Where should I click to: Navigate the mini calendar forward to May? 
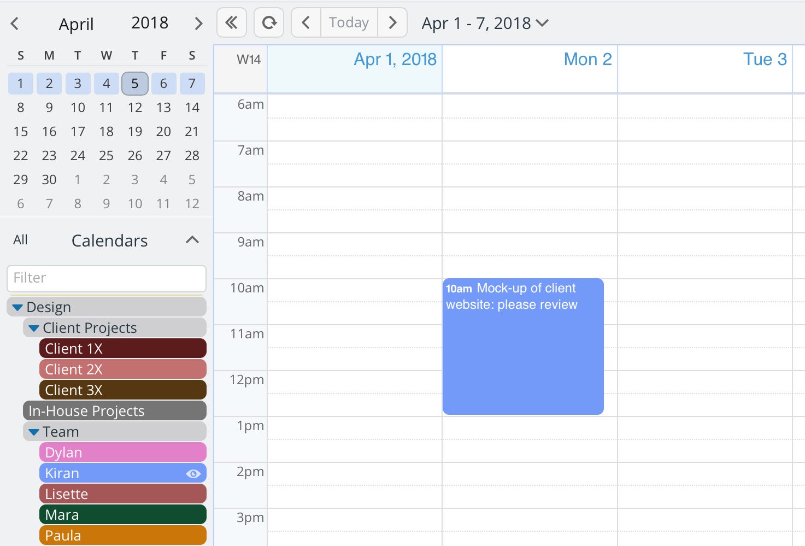(198, 24)
